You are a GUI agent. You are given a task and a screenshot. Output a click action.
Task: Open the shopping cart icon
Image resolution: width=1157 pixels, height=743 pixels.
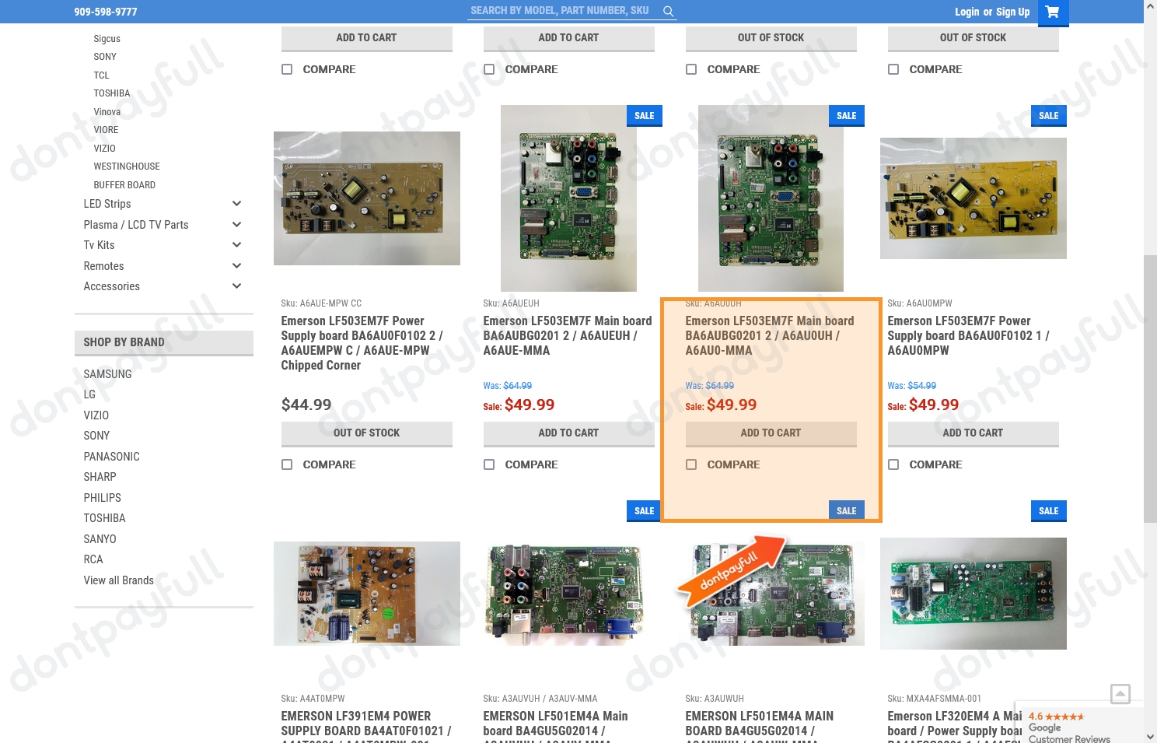point(1052,12)
